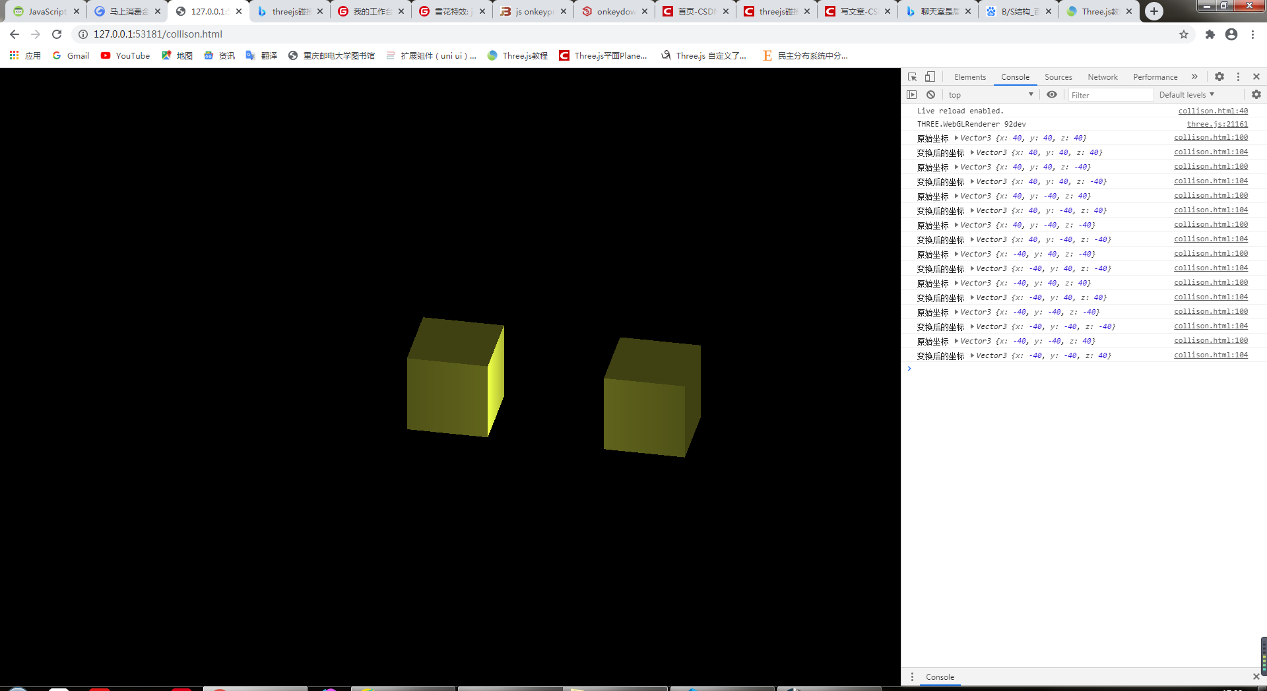The height and width of the screenshot is (691, 1267).
Task: Type in the console Filter field
Action: (x=1111, y=94)
